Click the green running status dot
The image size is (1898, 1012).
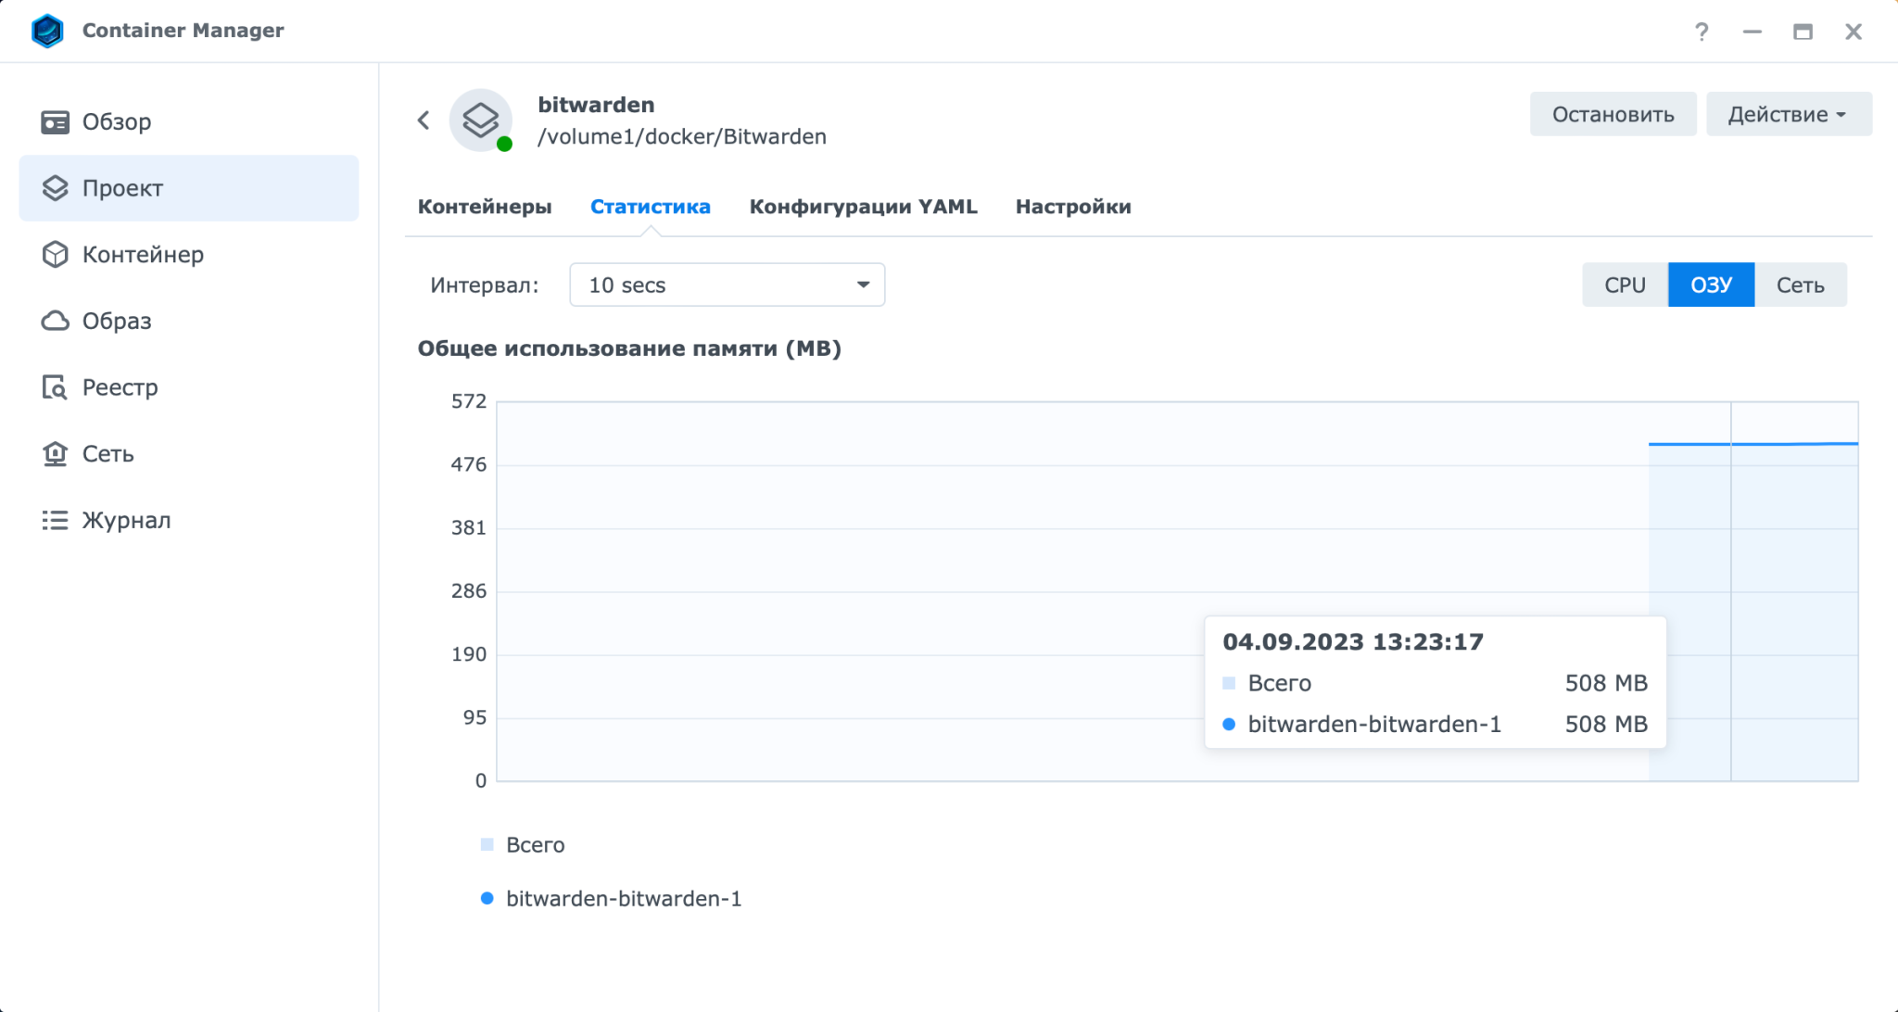coord(504,144)
